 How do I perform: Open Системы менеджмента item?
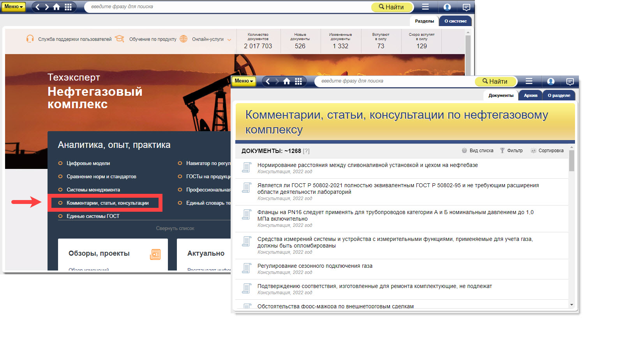tap(93, 190)
